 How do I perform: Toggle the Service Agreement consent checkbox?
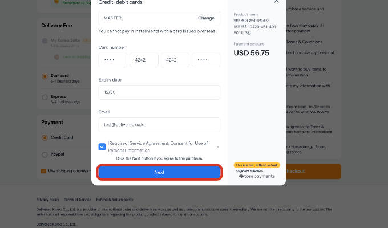point(102,146)
